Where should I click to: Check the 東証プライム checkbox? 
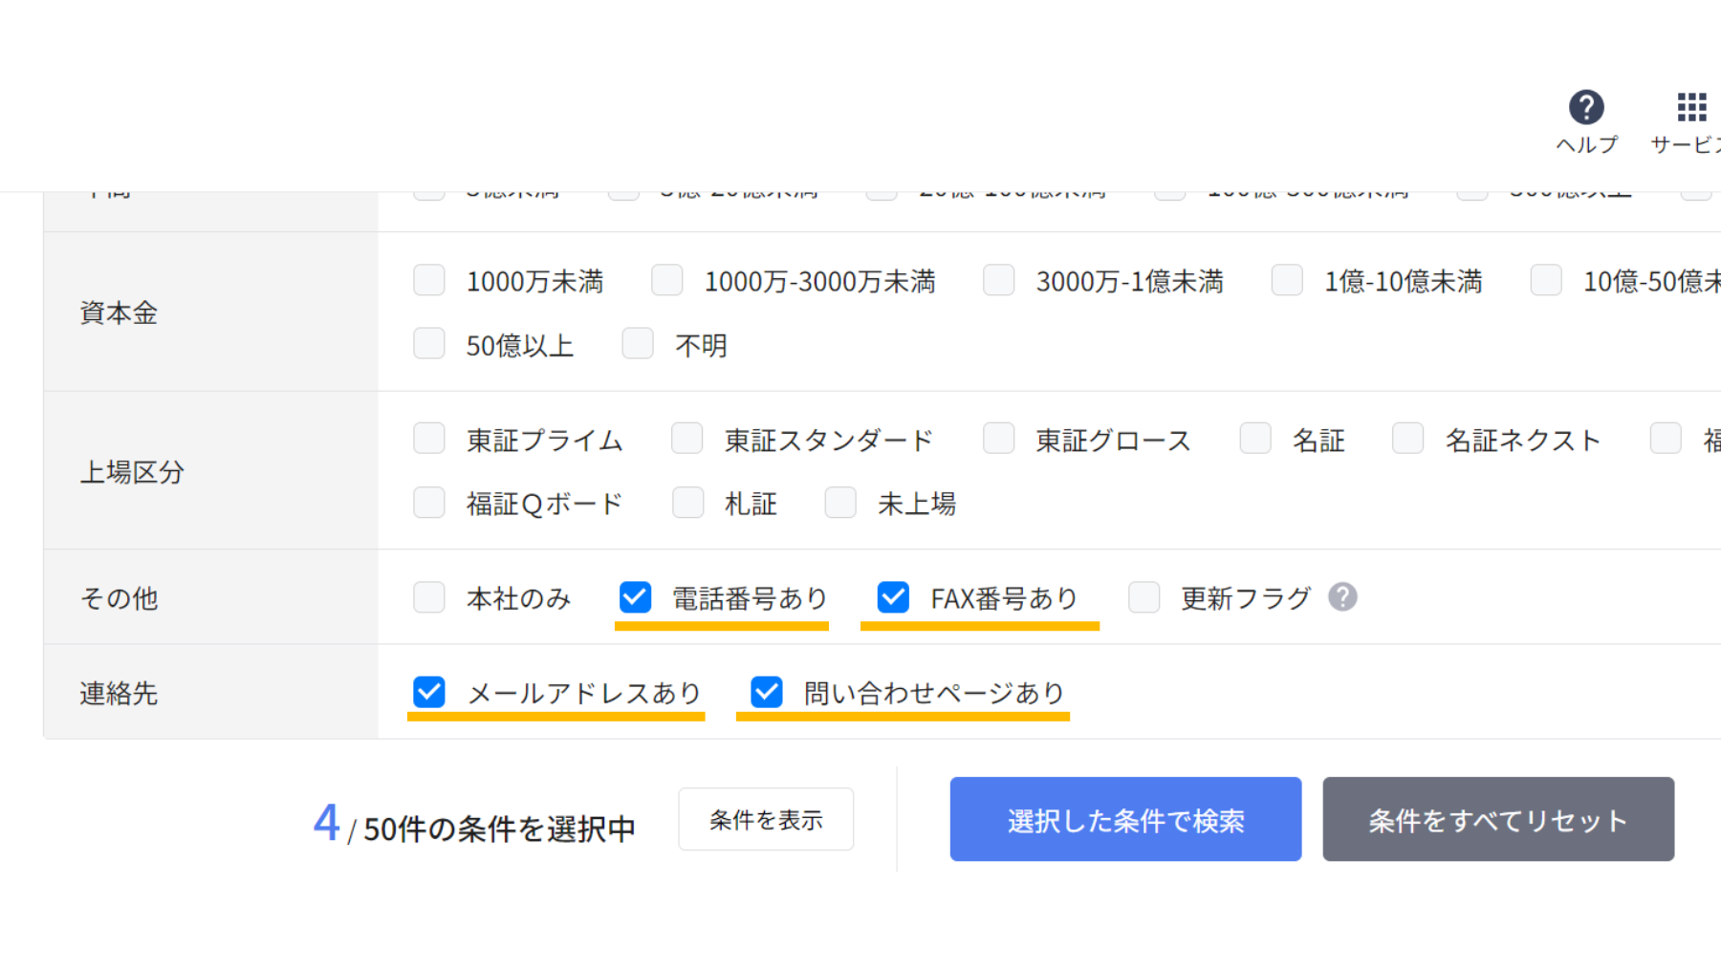click(429, 440)
